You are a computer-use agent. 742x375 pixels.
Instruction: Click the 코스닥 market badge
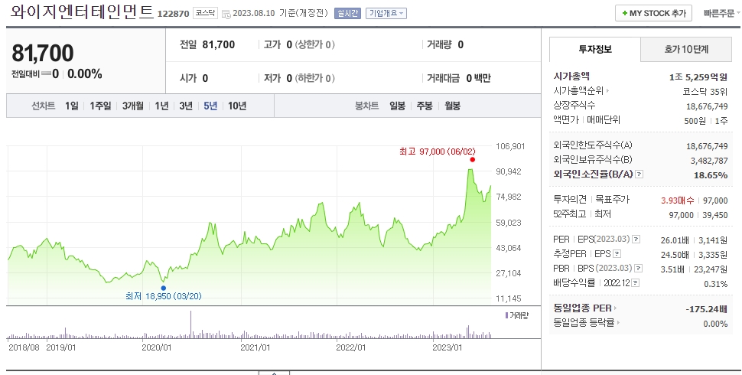(x=205, y=13)
